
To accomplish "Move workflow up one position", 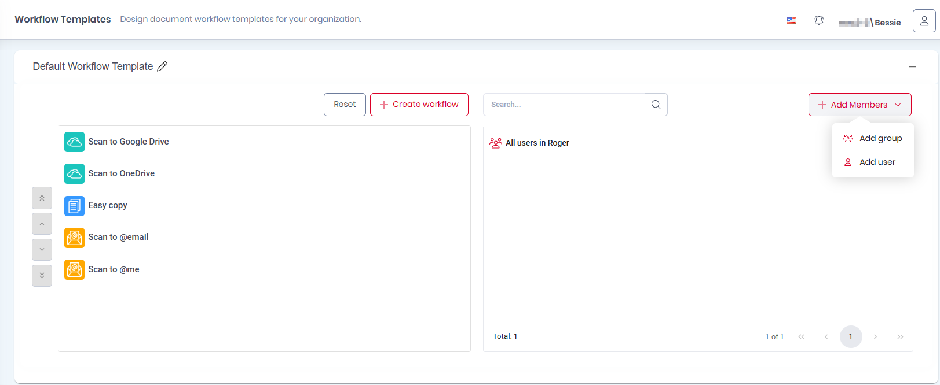I will pyautogui.click(x=42, y=224).
